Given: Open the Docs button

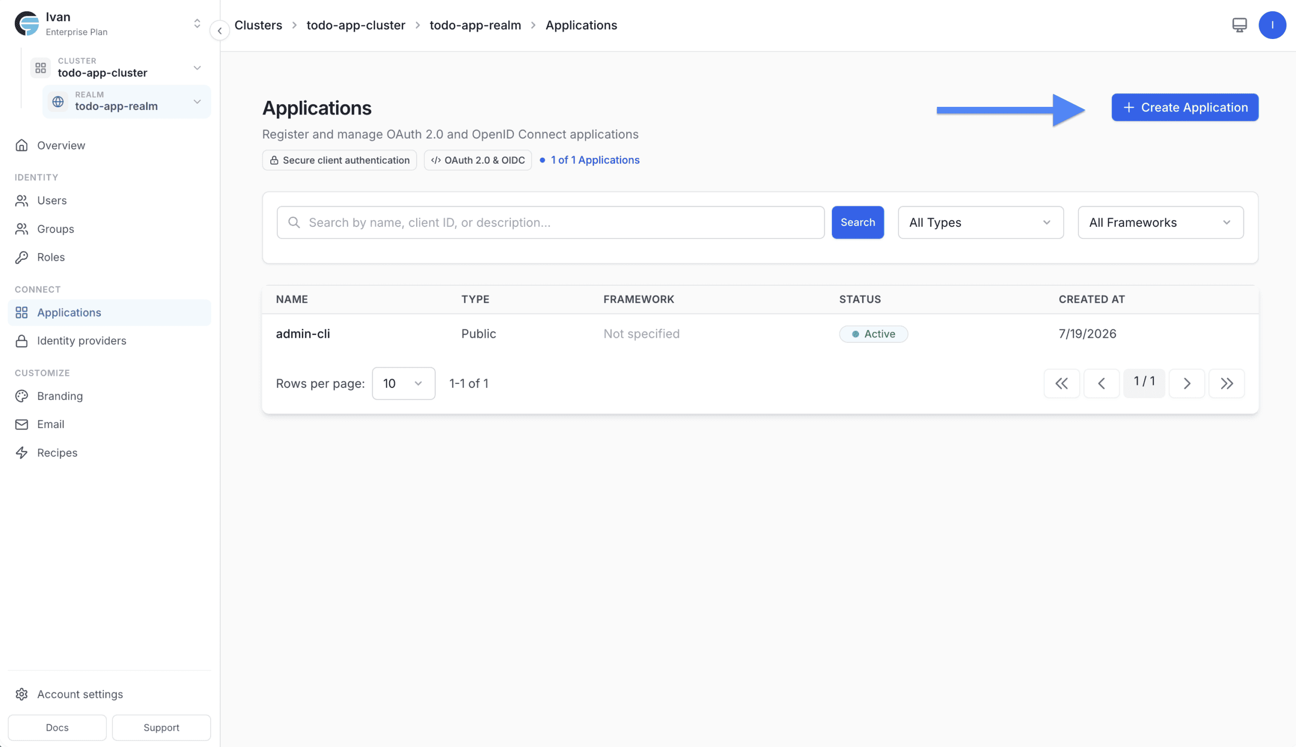Looking at the screenshot, I should (x=57, y=728).
